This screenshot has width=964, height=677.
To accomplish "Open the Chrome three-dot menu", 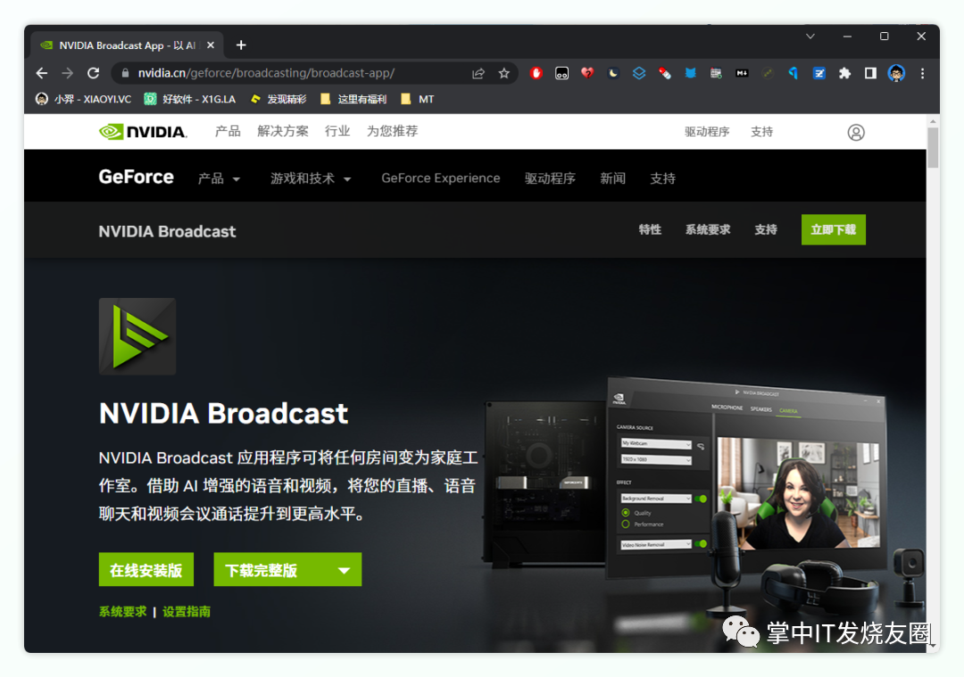I will 922,73.
